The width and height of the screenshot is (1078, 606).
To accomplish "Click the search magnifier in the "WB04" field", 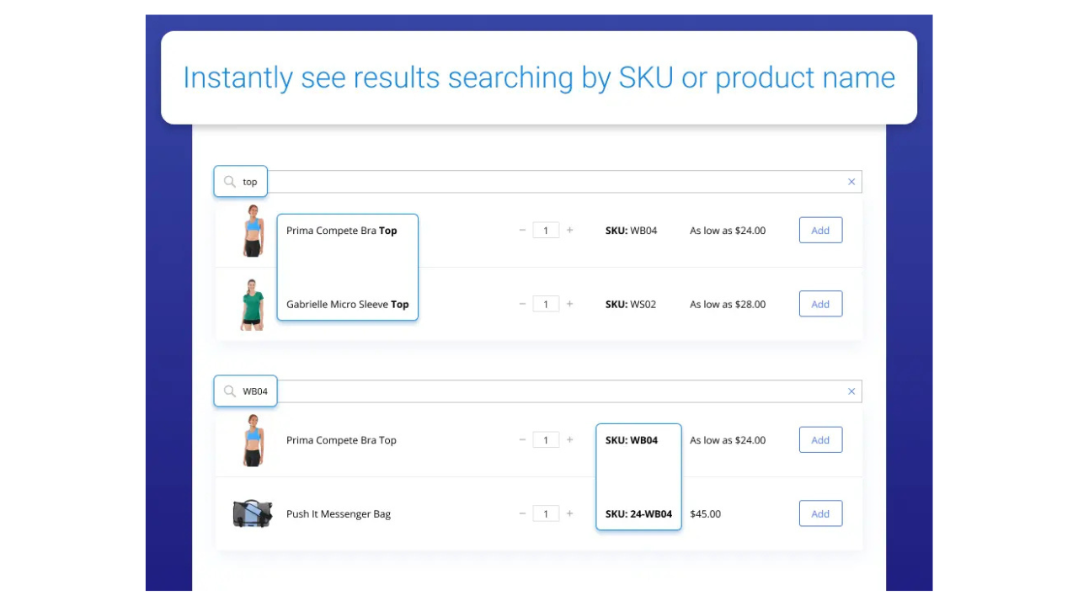I will (229, 391).
